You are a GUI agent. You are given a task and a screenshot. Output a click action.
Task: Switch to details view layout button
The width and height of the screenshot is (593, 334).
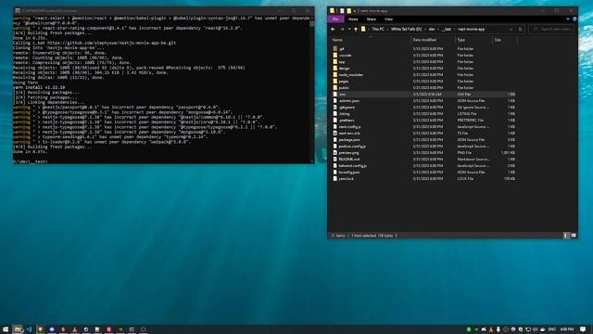[x=566, y=236]
